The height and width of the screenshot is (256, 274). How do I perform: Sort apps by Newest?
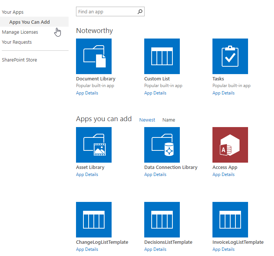click(x=147, y=120)
